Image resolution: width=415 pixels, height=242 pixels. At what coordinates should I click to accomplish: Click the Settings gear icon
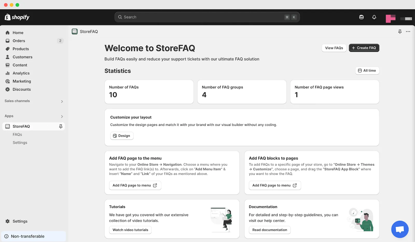8,221
